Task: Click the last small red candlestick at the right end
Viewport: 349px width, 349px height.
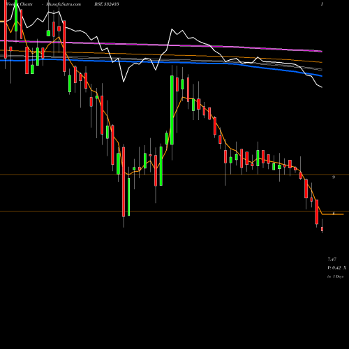Action: pyautogui.click(x=322, y=229)
